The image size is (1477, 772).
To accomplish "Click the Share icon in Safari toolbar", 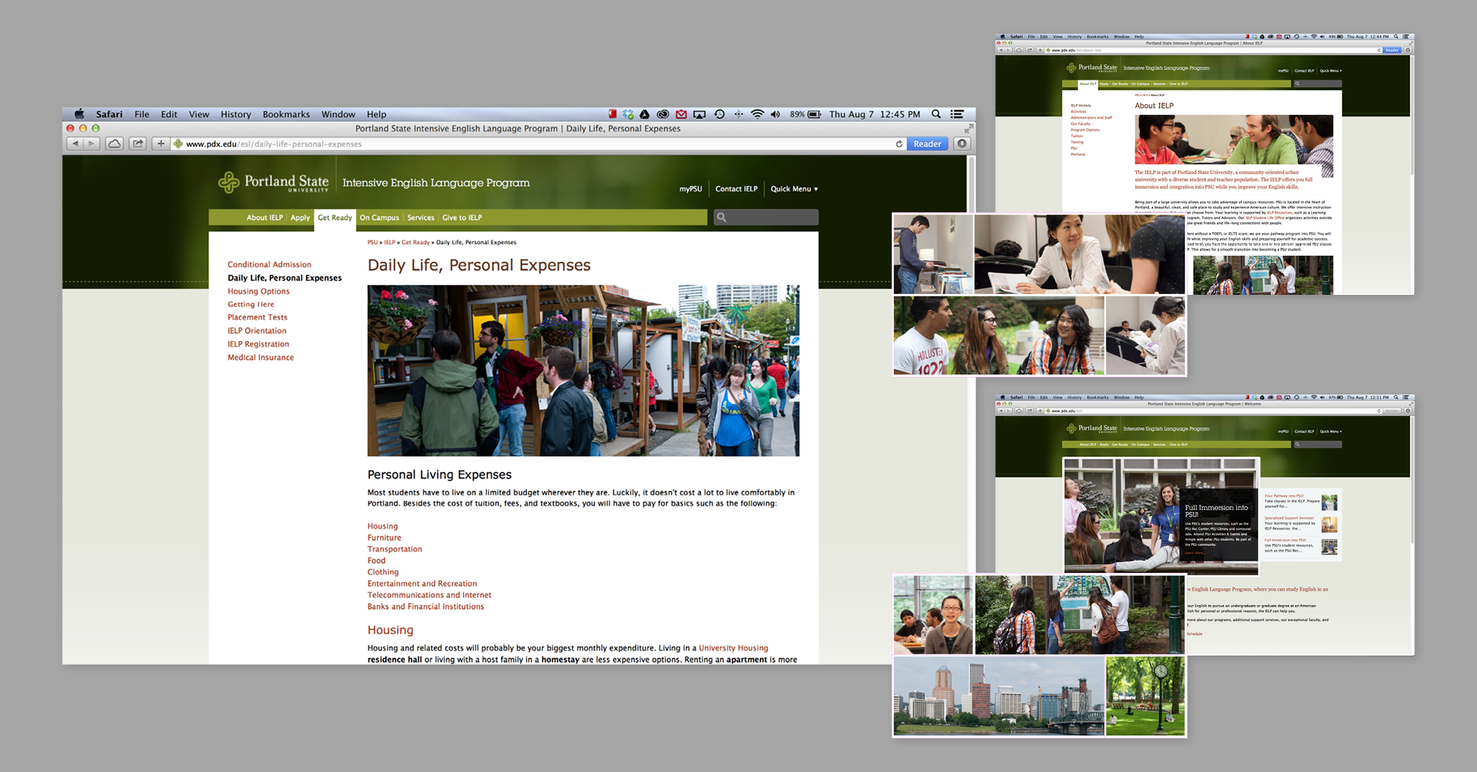I will [x=138, y=144].
